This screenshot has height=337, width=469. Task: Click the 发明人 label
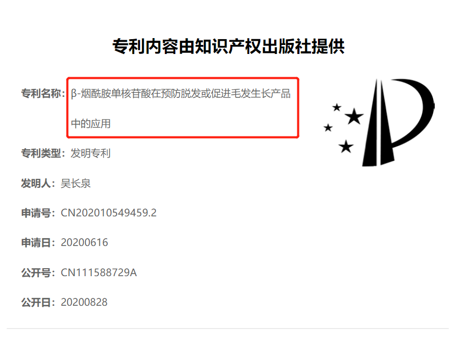click(x=38, y=183)
